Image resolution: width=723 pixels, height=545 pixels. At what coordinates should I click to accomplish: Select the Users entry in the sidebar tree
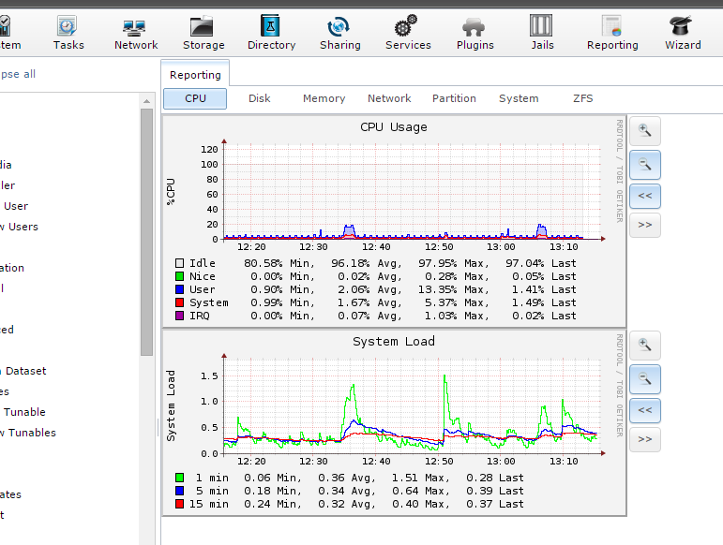pyautogui.click(x=19, y=227)
